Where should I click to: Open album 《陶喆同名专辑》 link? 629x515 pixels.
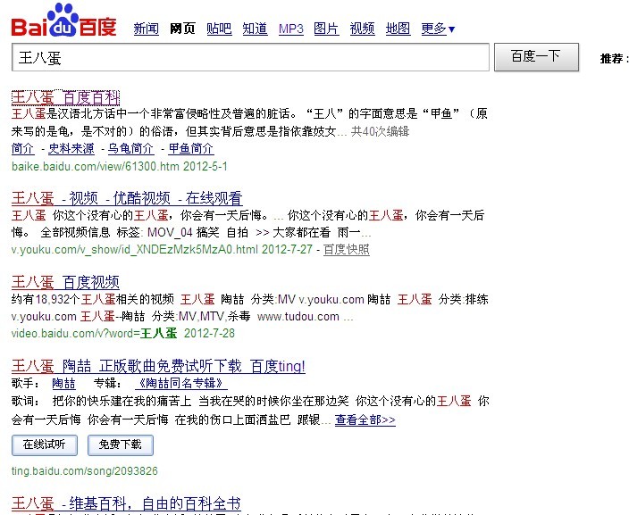pyautogui.click(x=181, y=384)
